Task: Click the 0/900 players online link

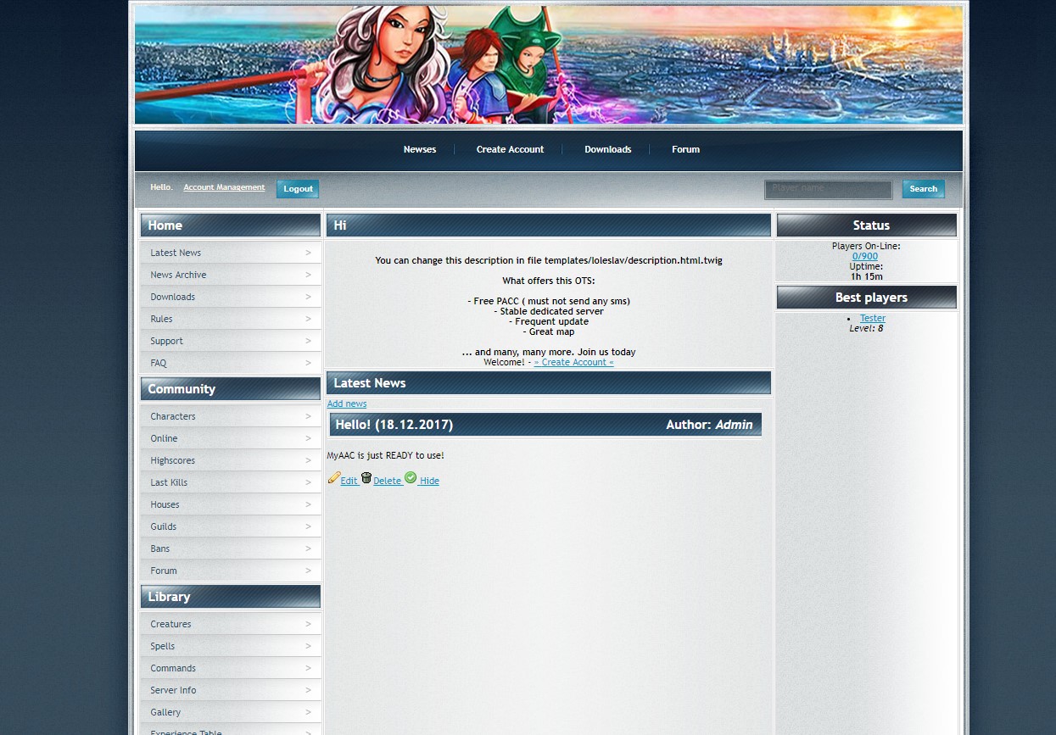Action: point(864,255)
